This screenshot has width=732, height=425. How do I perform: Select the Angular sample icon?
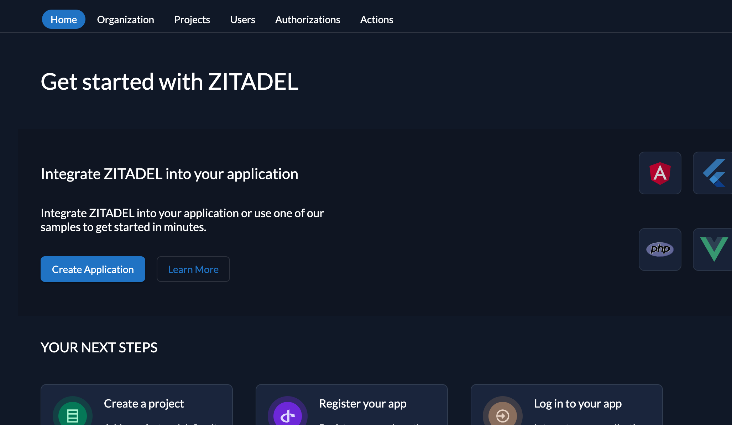[x=660, y=173]
